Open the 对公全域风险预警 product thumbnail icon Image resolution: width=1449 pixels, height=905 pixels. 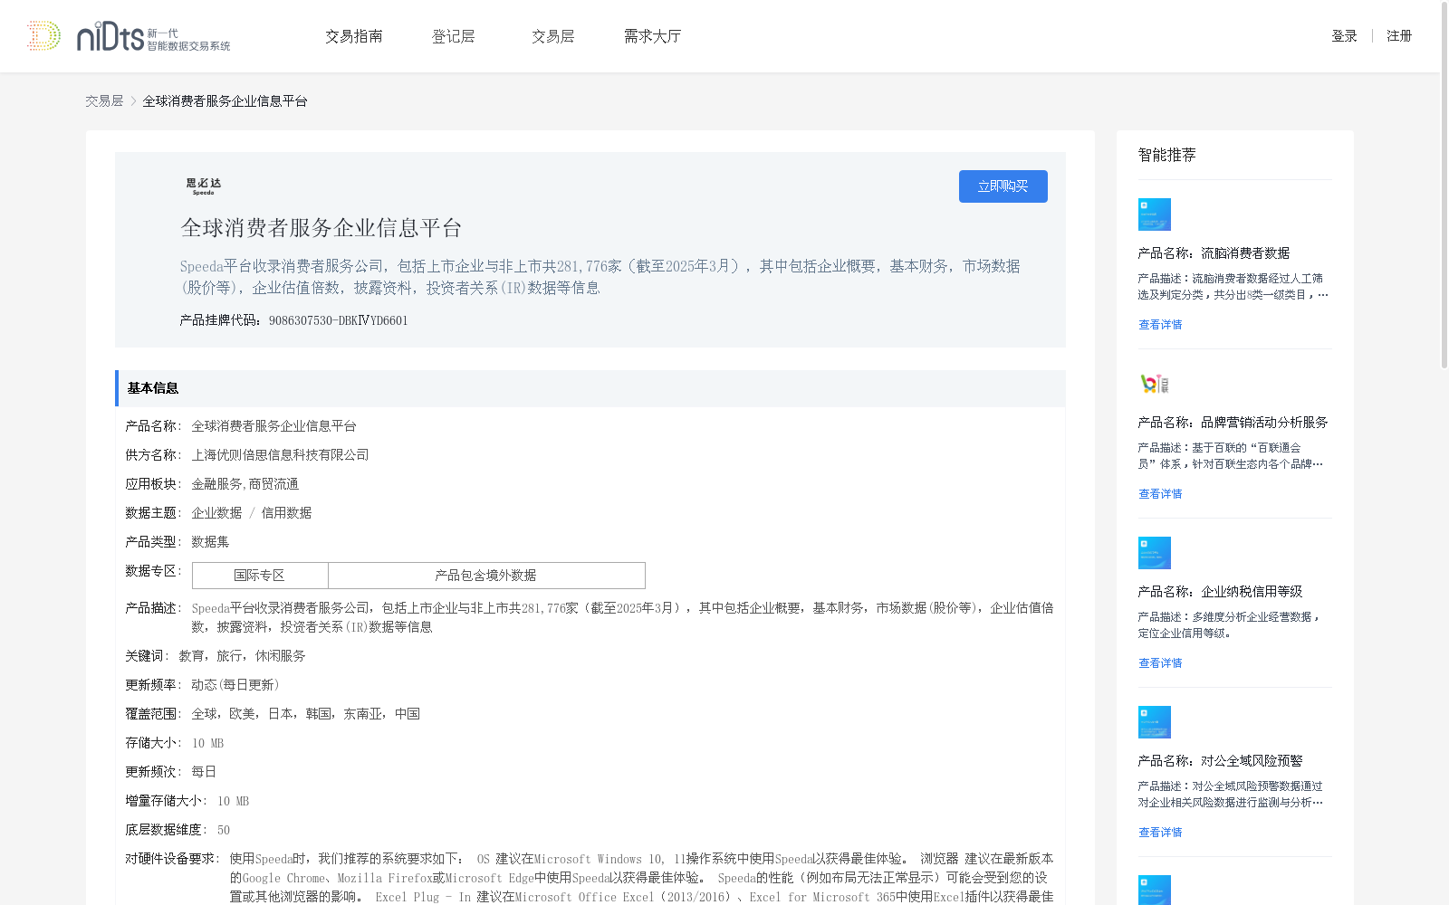tap(1155, 722)
